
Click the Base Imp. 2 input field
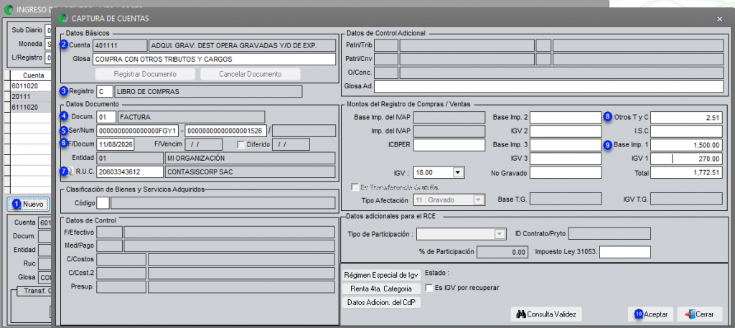(x=566, y=117)
